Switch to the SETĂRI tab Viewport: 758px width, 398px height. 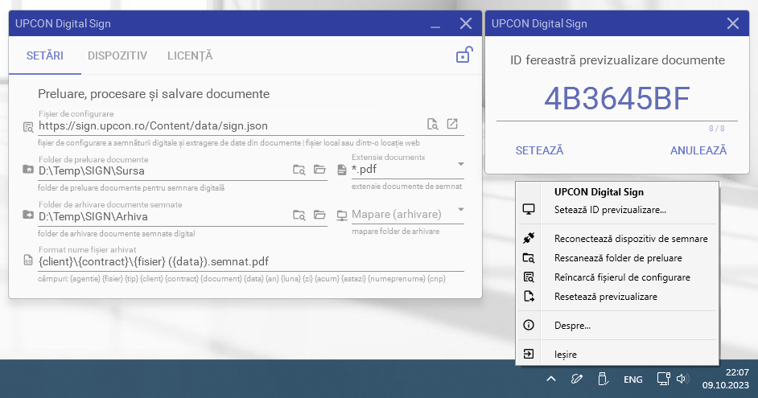tap(45, 55)
